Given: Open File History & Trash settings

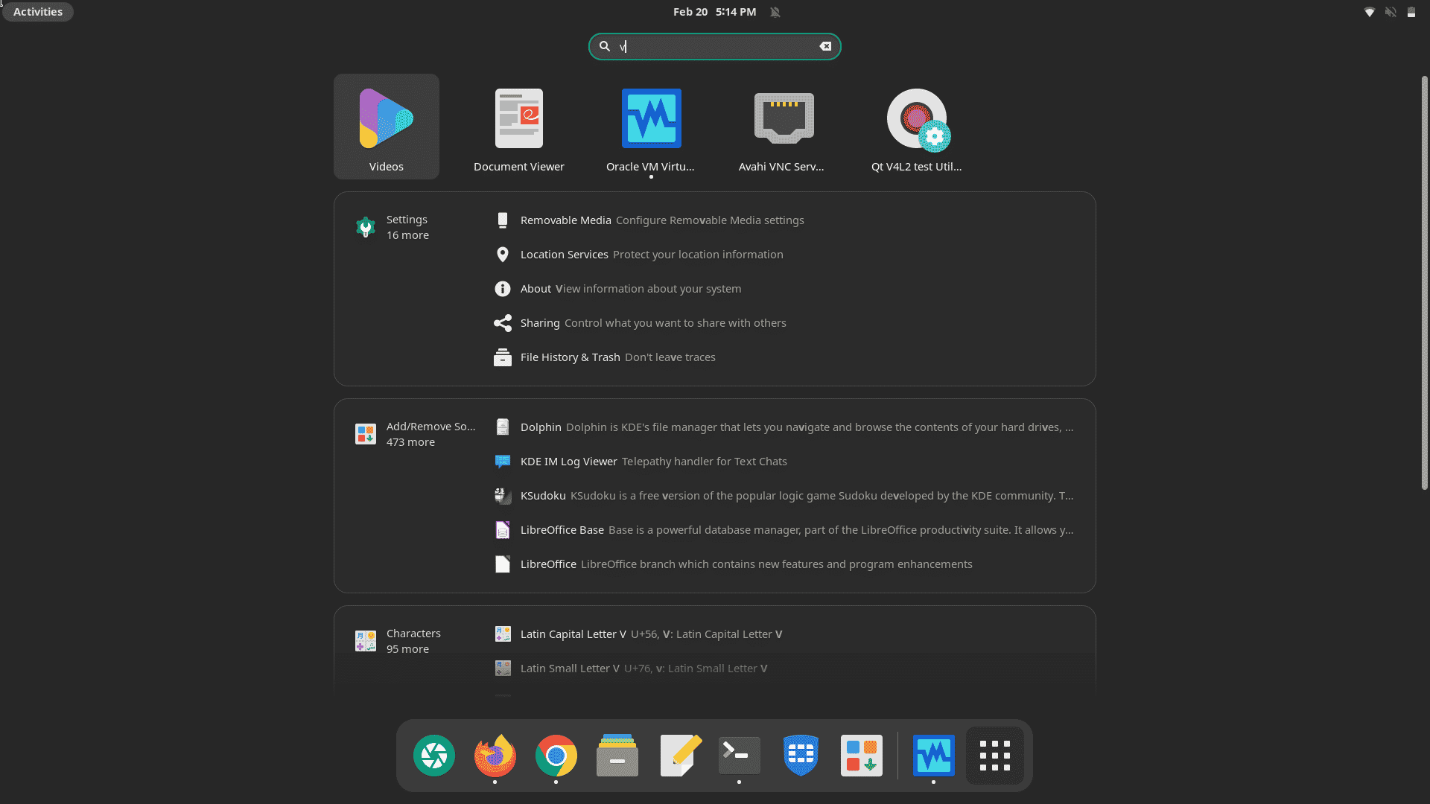Looking at the screenshot, I should click(784, 357).
